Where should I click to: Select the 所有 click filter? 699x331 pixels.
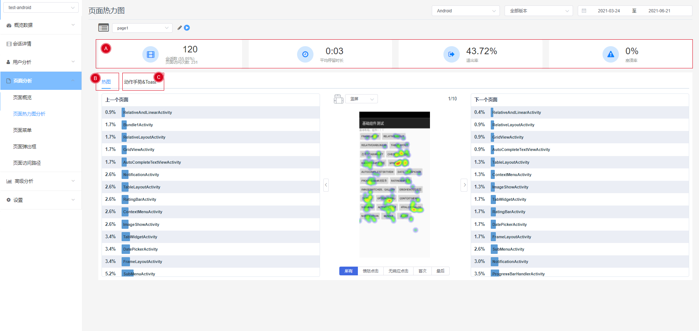(x=348, y=271)
